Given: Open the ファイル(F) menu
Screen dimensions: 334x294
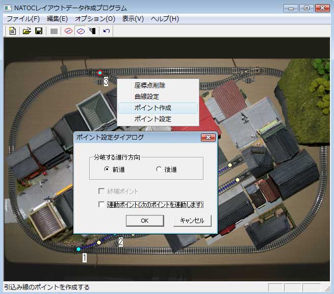Looking at the screenshot, I should [x=23, y=19].
